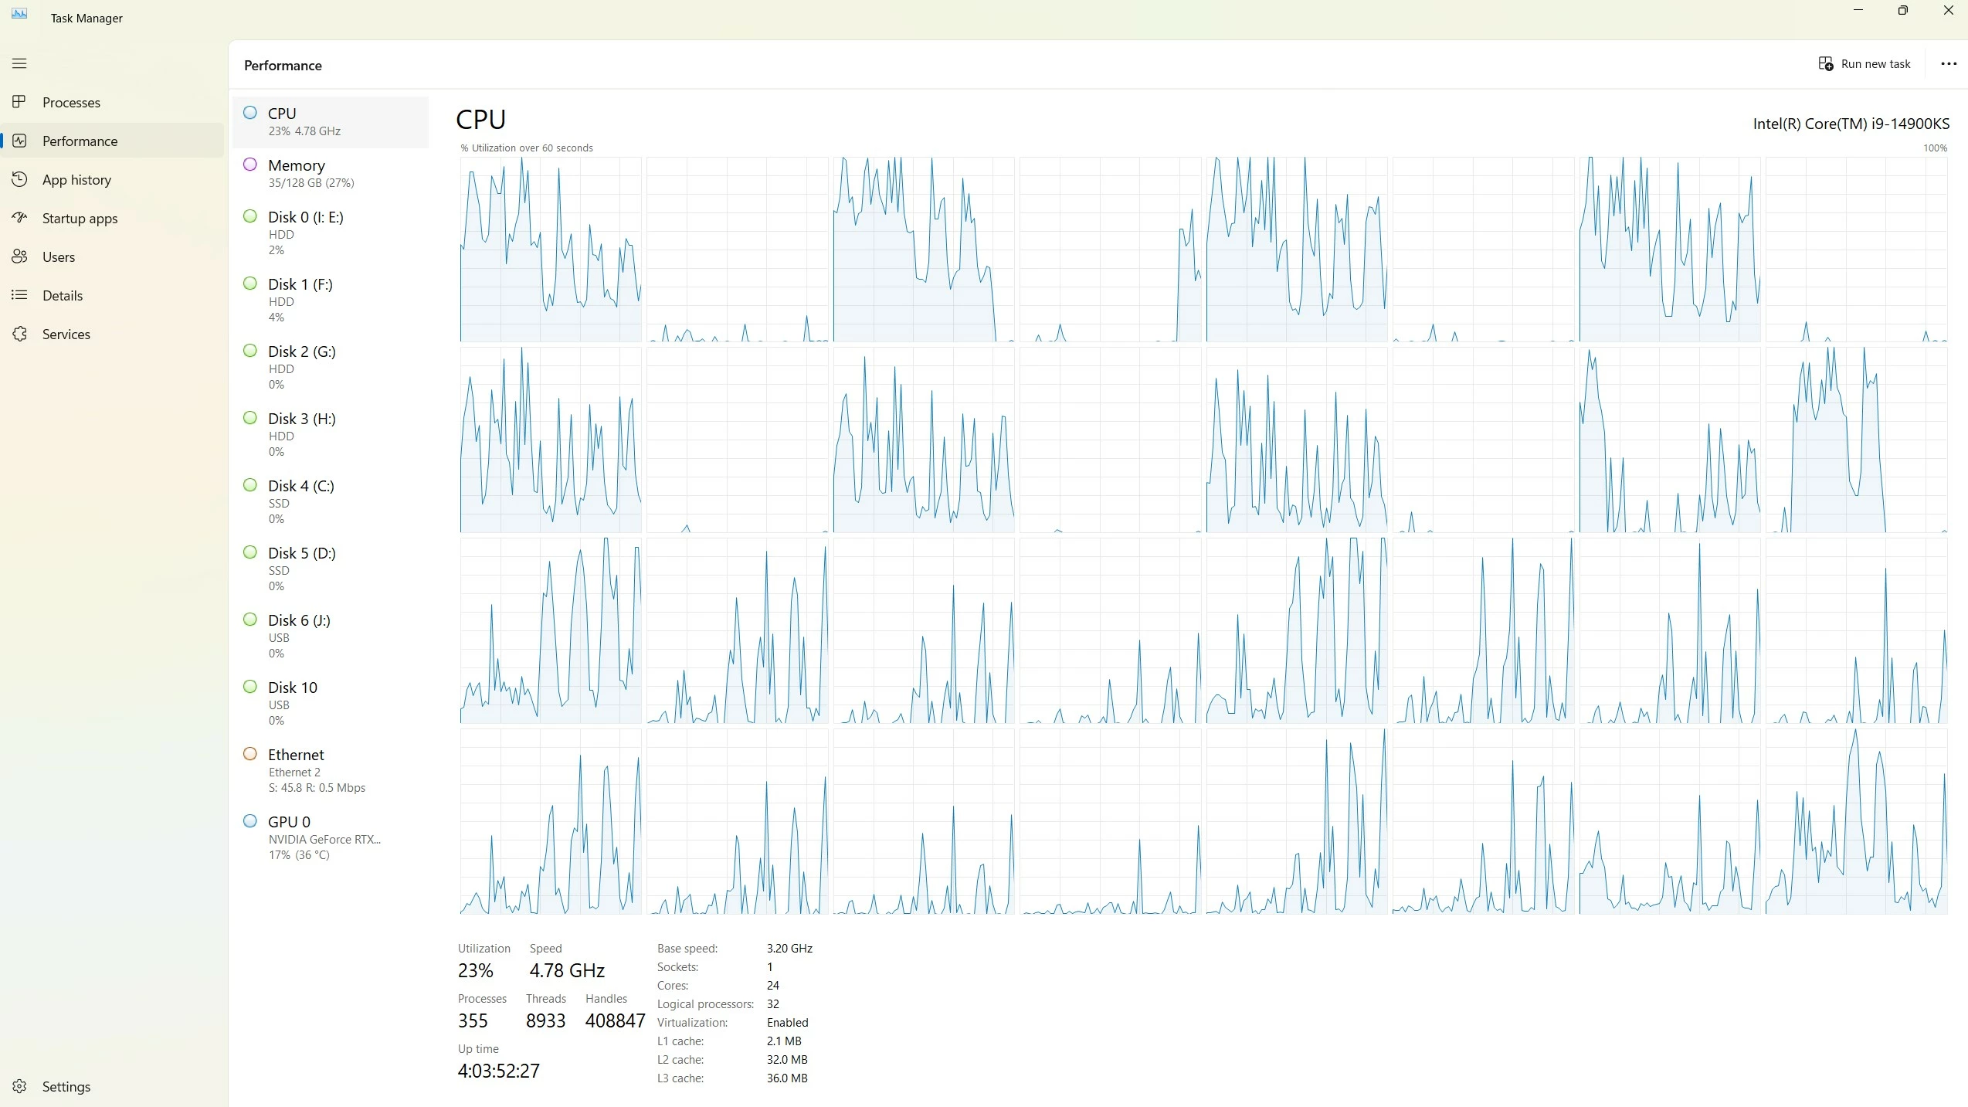
Task: Open the Users page icon
Action: [x=19, y=256]
